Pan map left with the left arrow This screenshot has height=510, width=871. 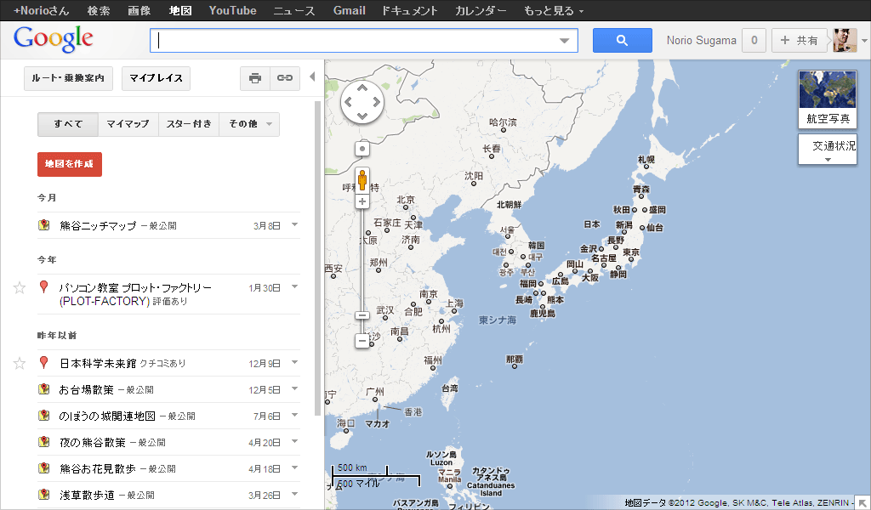pyautogui.click(x=348, y=102)
